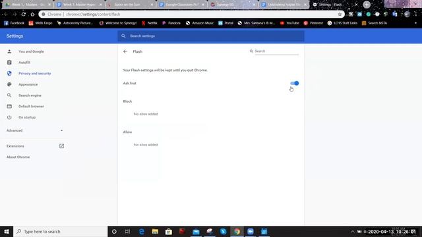Open the Mail app on taskbar
This screenshot has width=422, height=237.
196,231
